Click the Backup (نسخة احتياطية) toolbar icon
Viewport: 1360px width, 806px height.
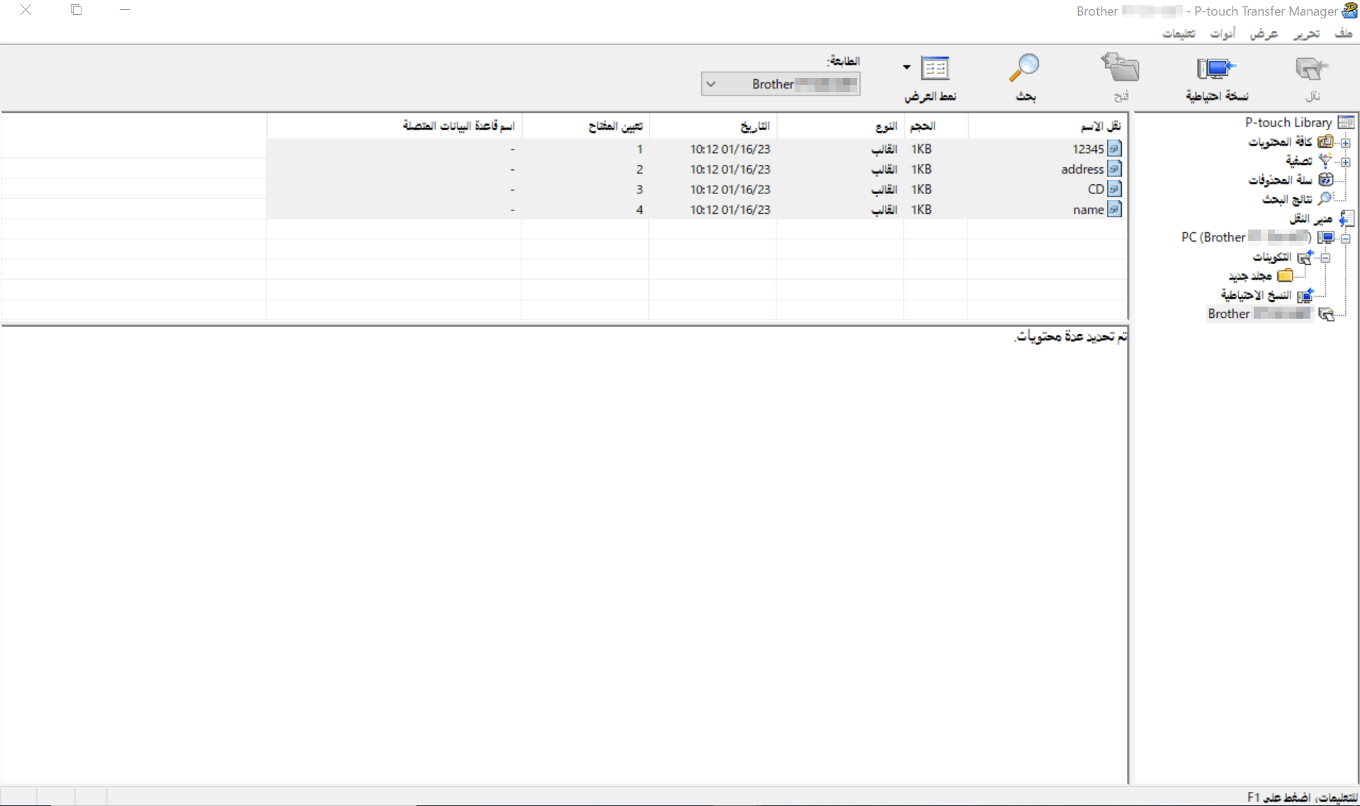1216,69
